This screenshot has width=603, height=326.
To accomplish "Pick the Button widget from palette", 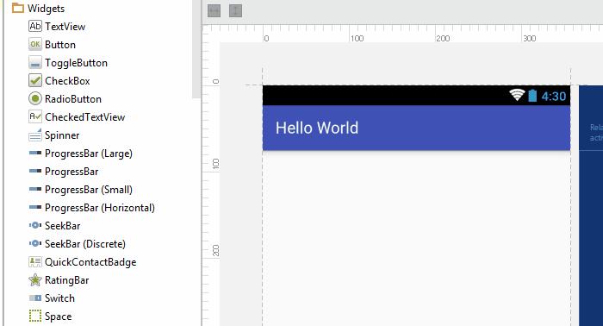I will click(x=60, y=45).
